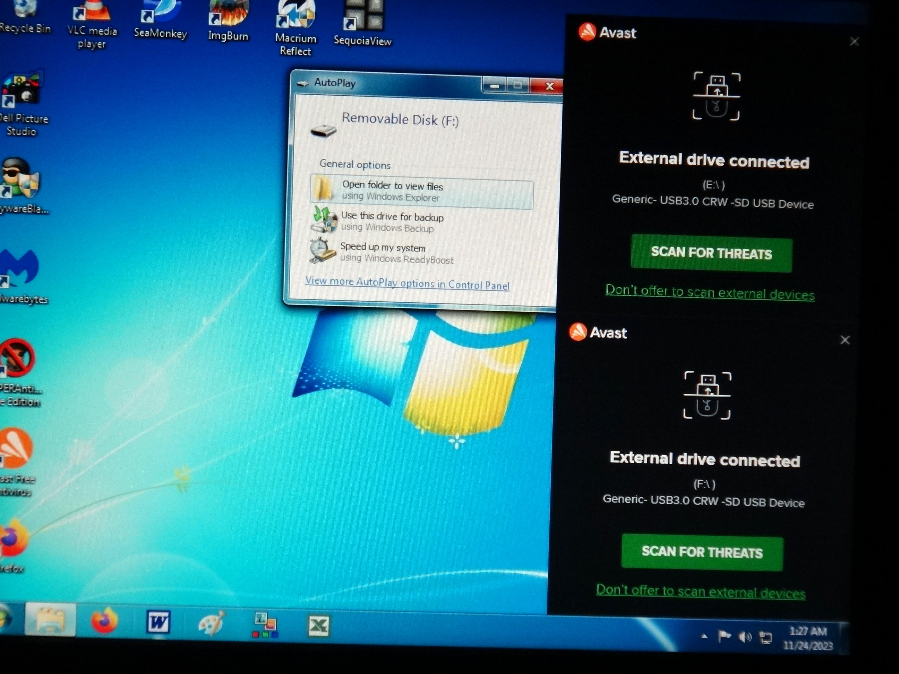This screenshot has width=899, height=674.
Task: Click Scan for Threats for drive E:
Action: tap(711, 253)
